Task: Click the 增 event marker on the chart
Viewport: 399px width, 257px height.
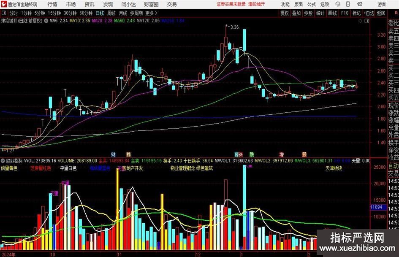Action: pyautogui.click(x=282, y=154)
